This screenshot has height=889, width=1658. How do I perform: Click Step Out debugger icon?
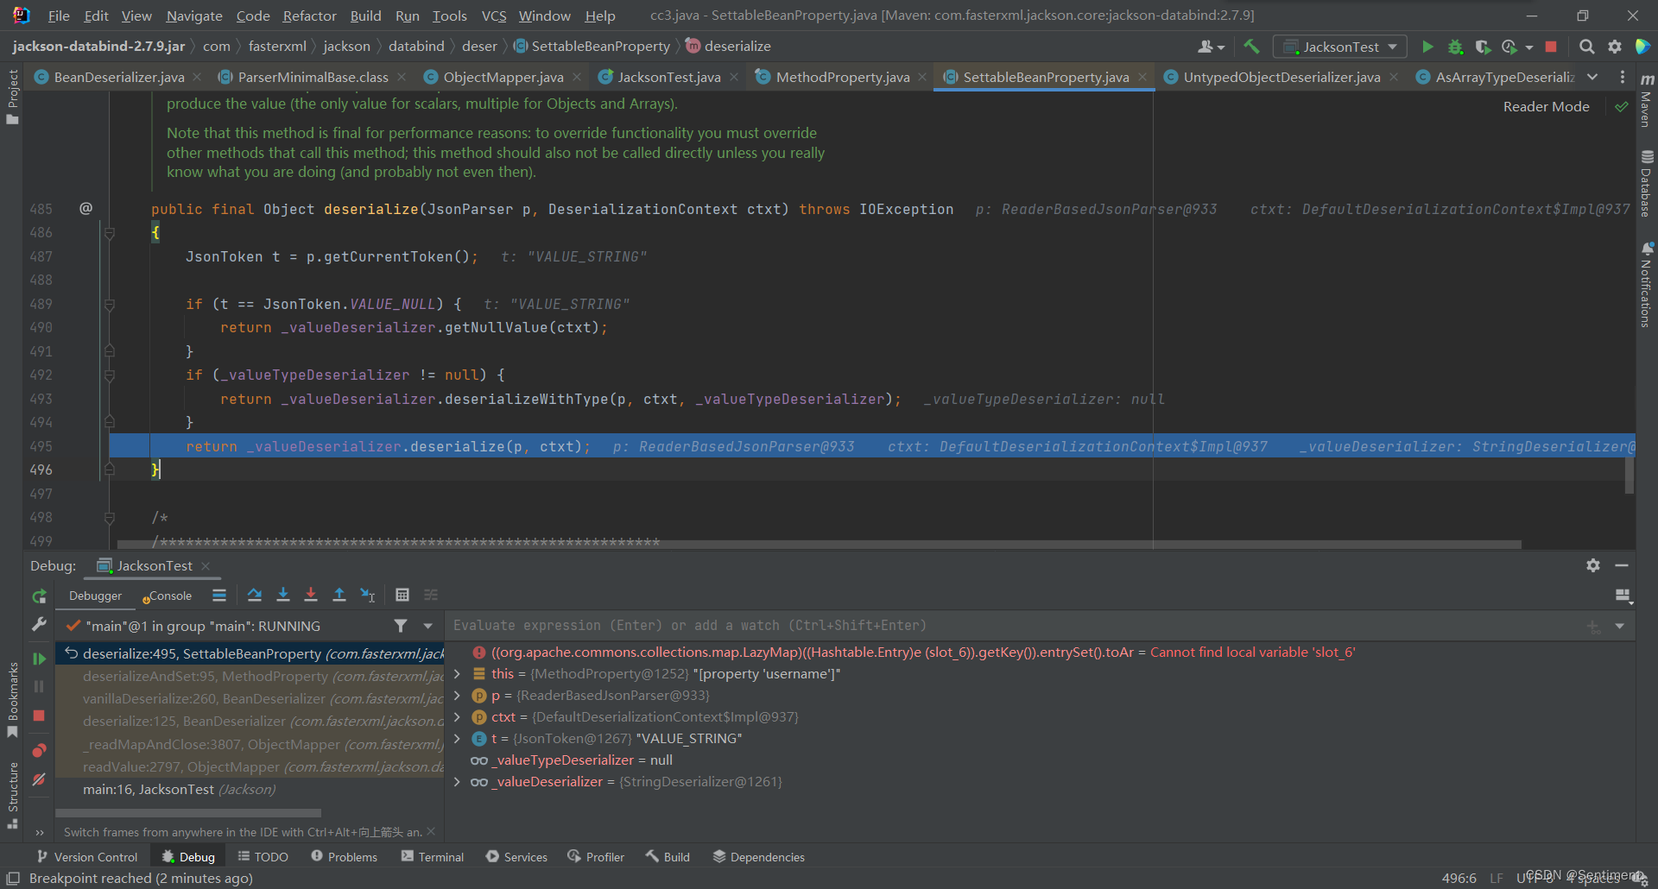[x=339, y=595]
